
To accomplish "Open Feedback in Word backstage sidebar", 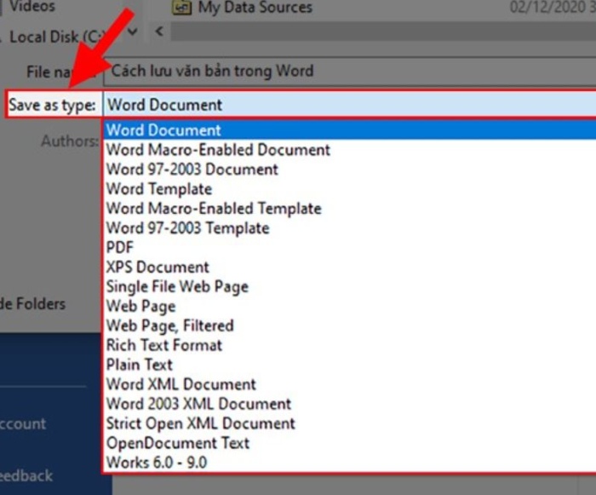I will (26, 476).
